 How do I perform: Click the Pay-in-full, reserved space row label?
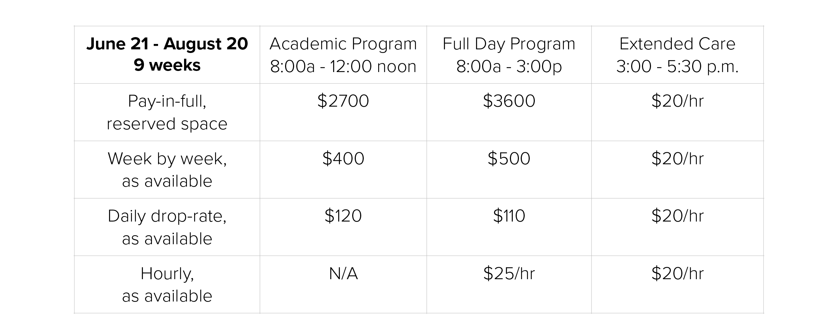(x=167, y=112)
